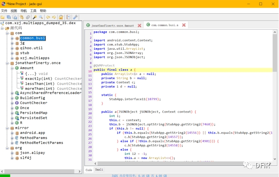Viewport: 279px width, 177px height.
Task: Click the MethodReflectParams annotation icon
Action: (x=17, y=143)
